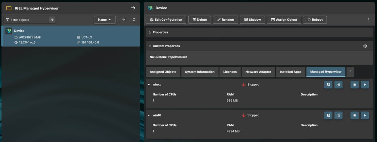This screenshot has width=377, height=142.
Task: Toggle sort direction up arrow
Action: click(124, 20)
